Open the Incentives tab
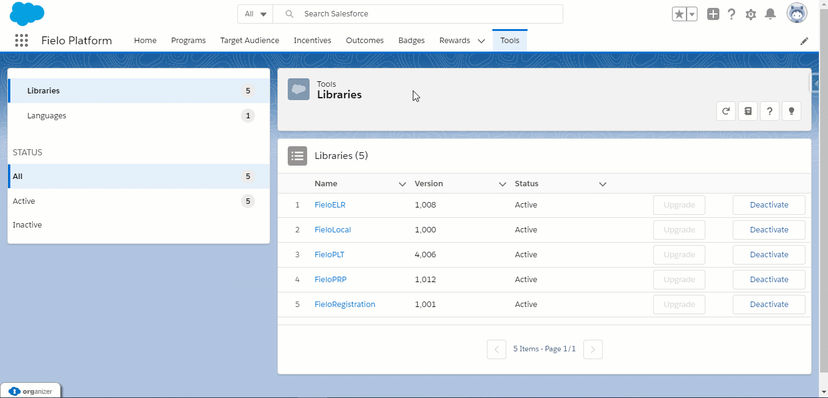828x398 pixels. click(313, 41)
